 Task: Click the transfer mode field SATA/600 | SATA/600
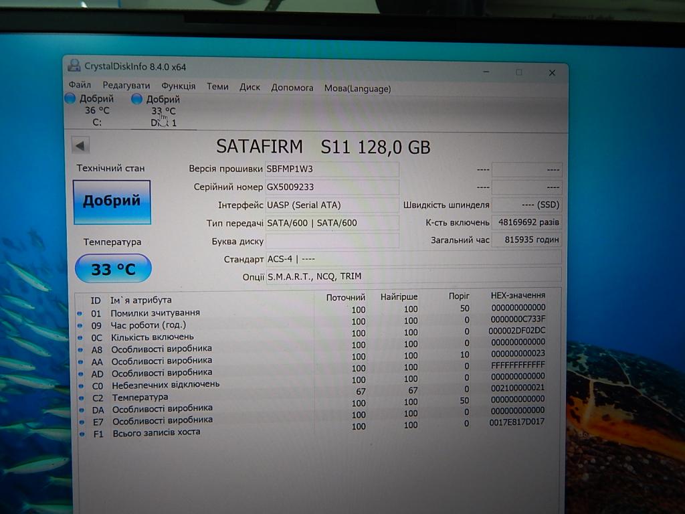(x=332, y=223)
